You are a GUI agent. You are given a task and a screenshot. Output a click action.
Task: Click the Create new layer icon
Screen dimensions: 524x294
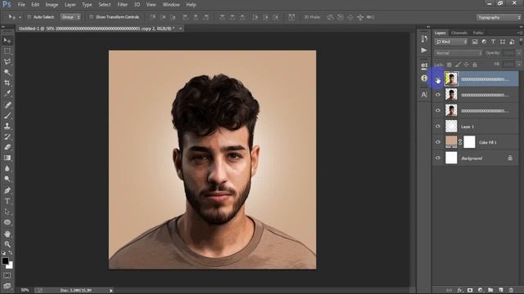pos(500,290)
